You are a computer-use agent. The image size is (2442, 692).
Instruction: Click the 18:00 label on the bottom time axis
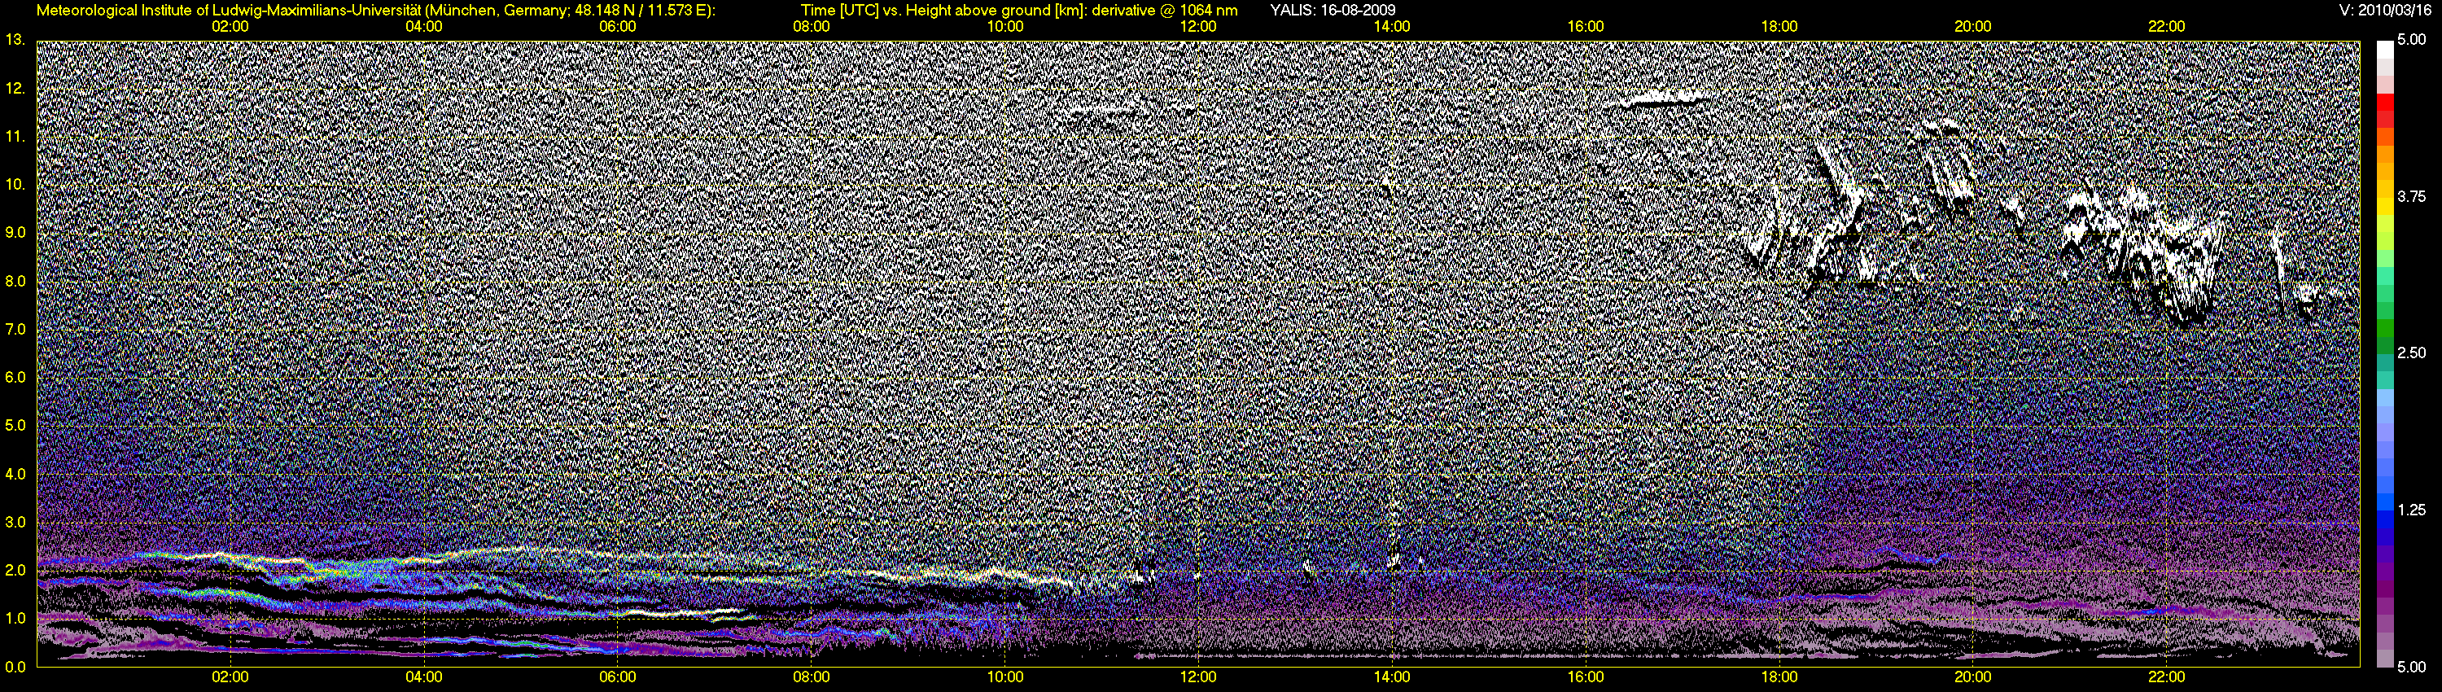coord(1779,677)
